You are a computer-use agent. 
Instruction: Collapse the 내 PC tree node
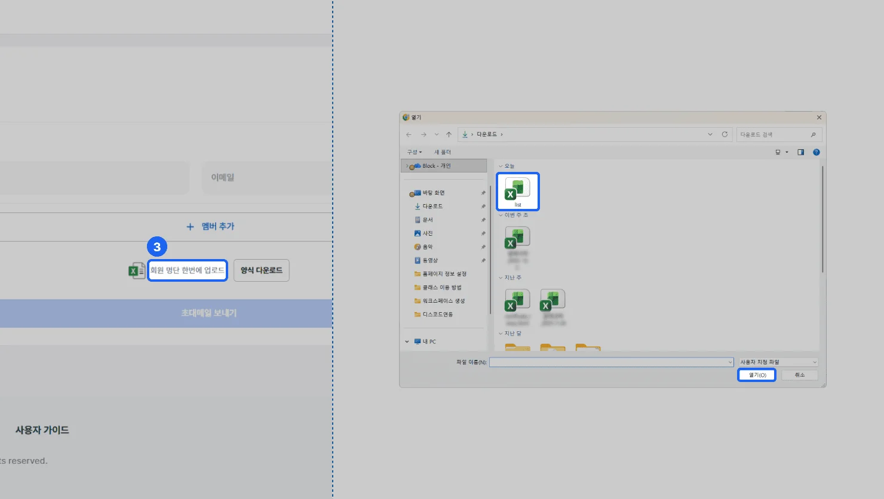(x=407, y=341)
